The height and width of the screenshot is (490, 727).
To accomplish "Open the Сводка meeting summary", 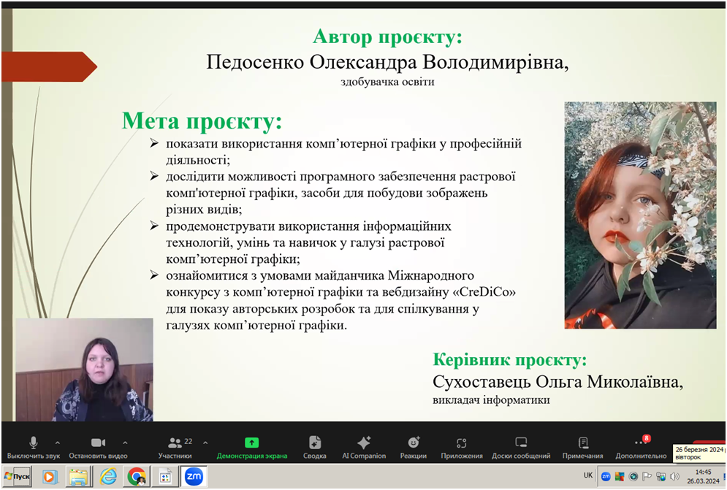I will point(315,448).
